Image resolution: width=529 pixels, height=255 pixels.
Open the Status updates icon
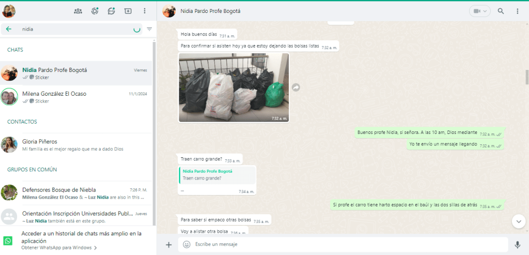point(95,11)
